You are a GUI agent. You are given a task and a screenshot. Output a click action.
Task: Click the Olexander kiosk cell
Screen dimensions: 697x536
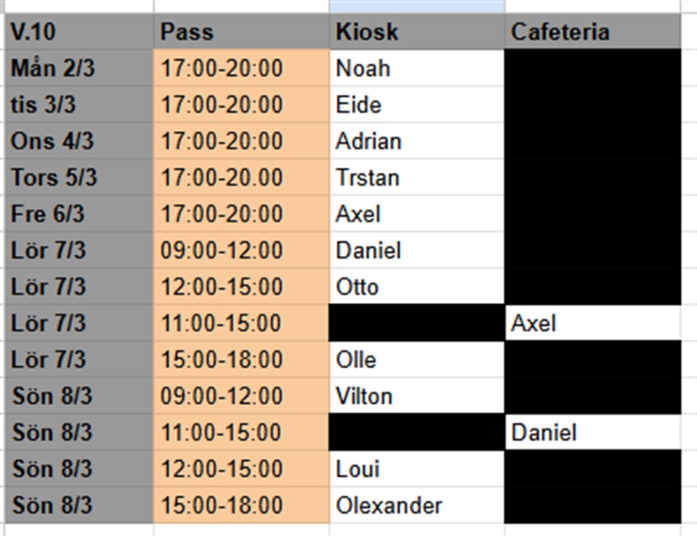[x=417, y=505]
